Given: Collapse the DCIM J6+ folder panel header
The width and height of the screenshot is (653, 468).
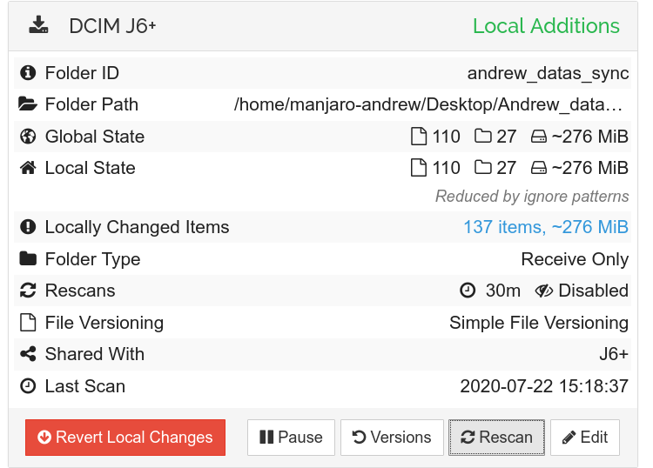Looking at the screenshot, I should point(261,26).
